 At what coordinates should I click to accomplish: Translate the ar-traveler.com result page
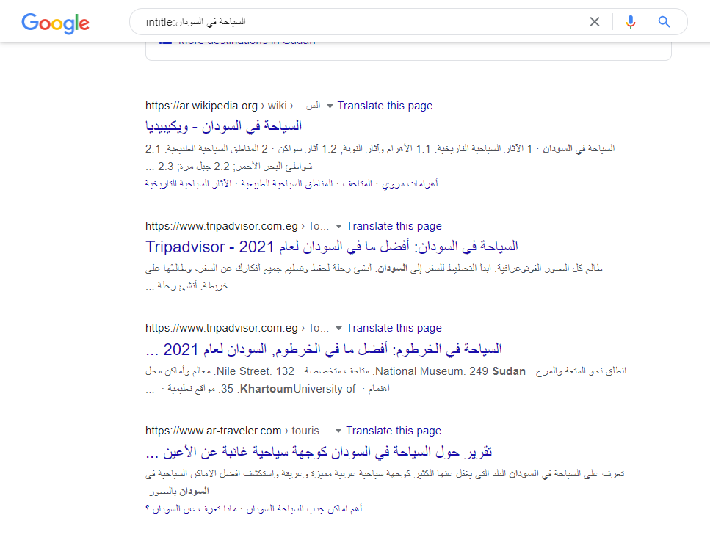pos(394,431)
